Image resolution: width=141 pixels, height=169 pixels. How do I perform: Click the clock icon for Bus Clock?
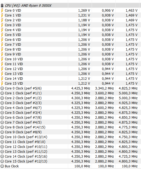pos(2,166)
